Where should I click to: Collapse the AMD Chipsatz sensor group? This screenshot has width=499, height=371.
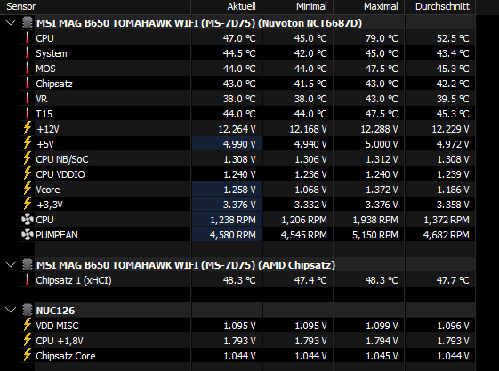(x=11, y=265)
